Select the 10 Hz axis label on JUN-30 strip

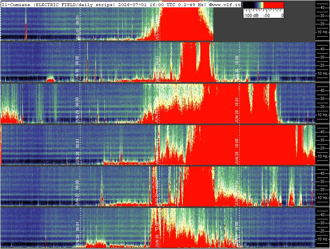pyautogui.click(x=323, y=74)
